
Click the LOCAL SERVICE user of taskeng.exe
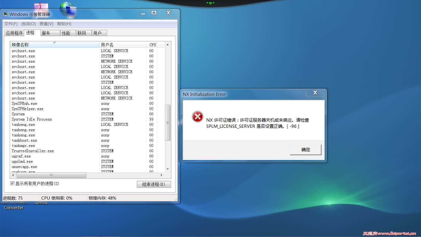click(114, 125)
